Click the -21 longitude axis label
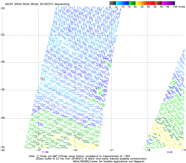The image size is (186, 163). pyautogui.click(x=111, y=150)
